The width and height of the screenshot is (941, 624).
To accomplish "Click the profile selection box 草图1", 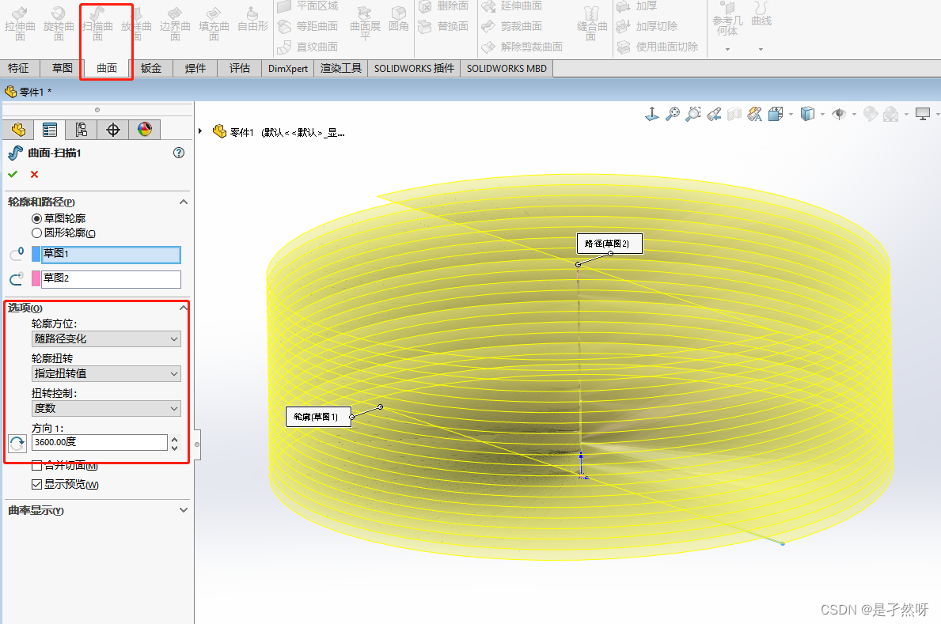I will click(111, 255).
